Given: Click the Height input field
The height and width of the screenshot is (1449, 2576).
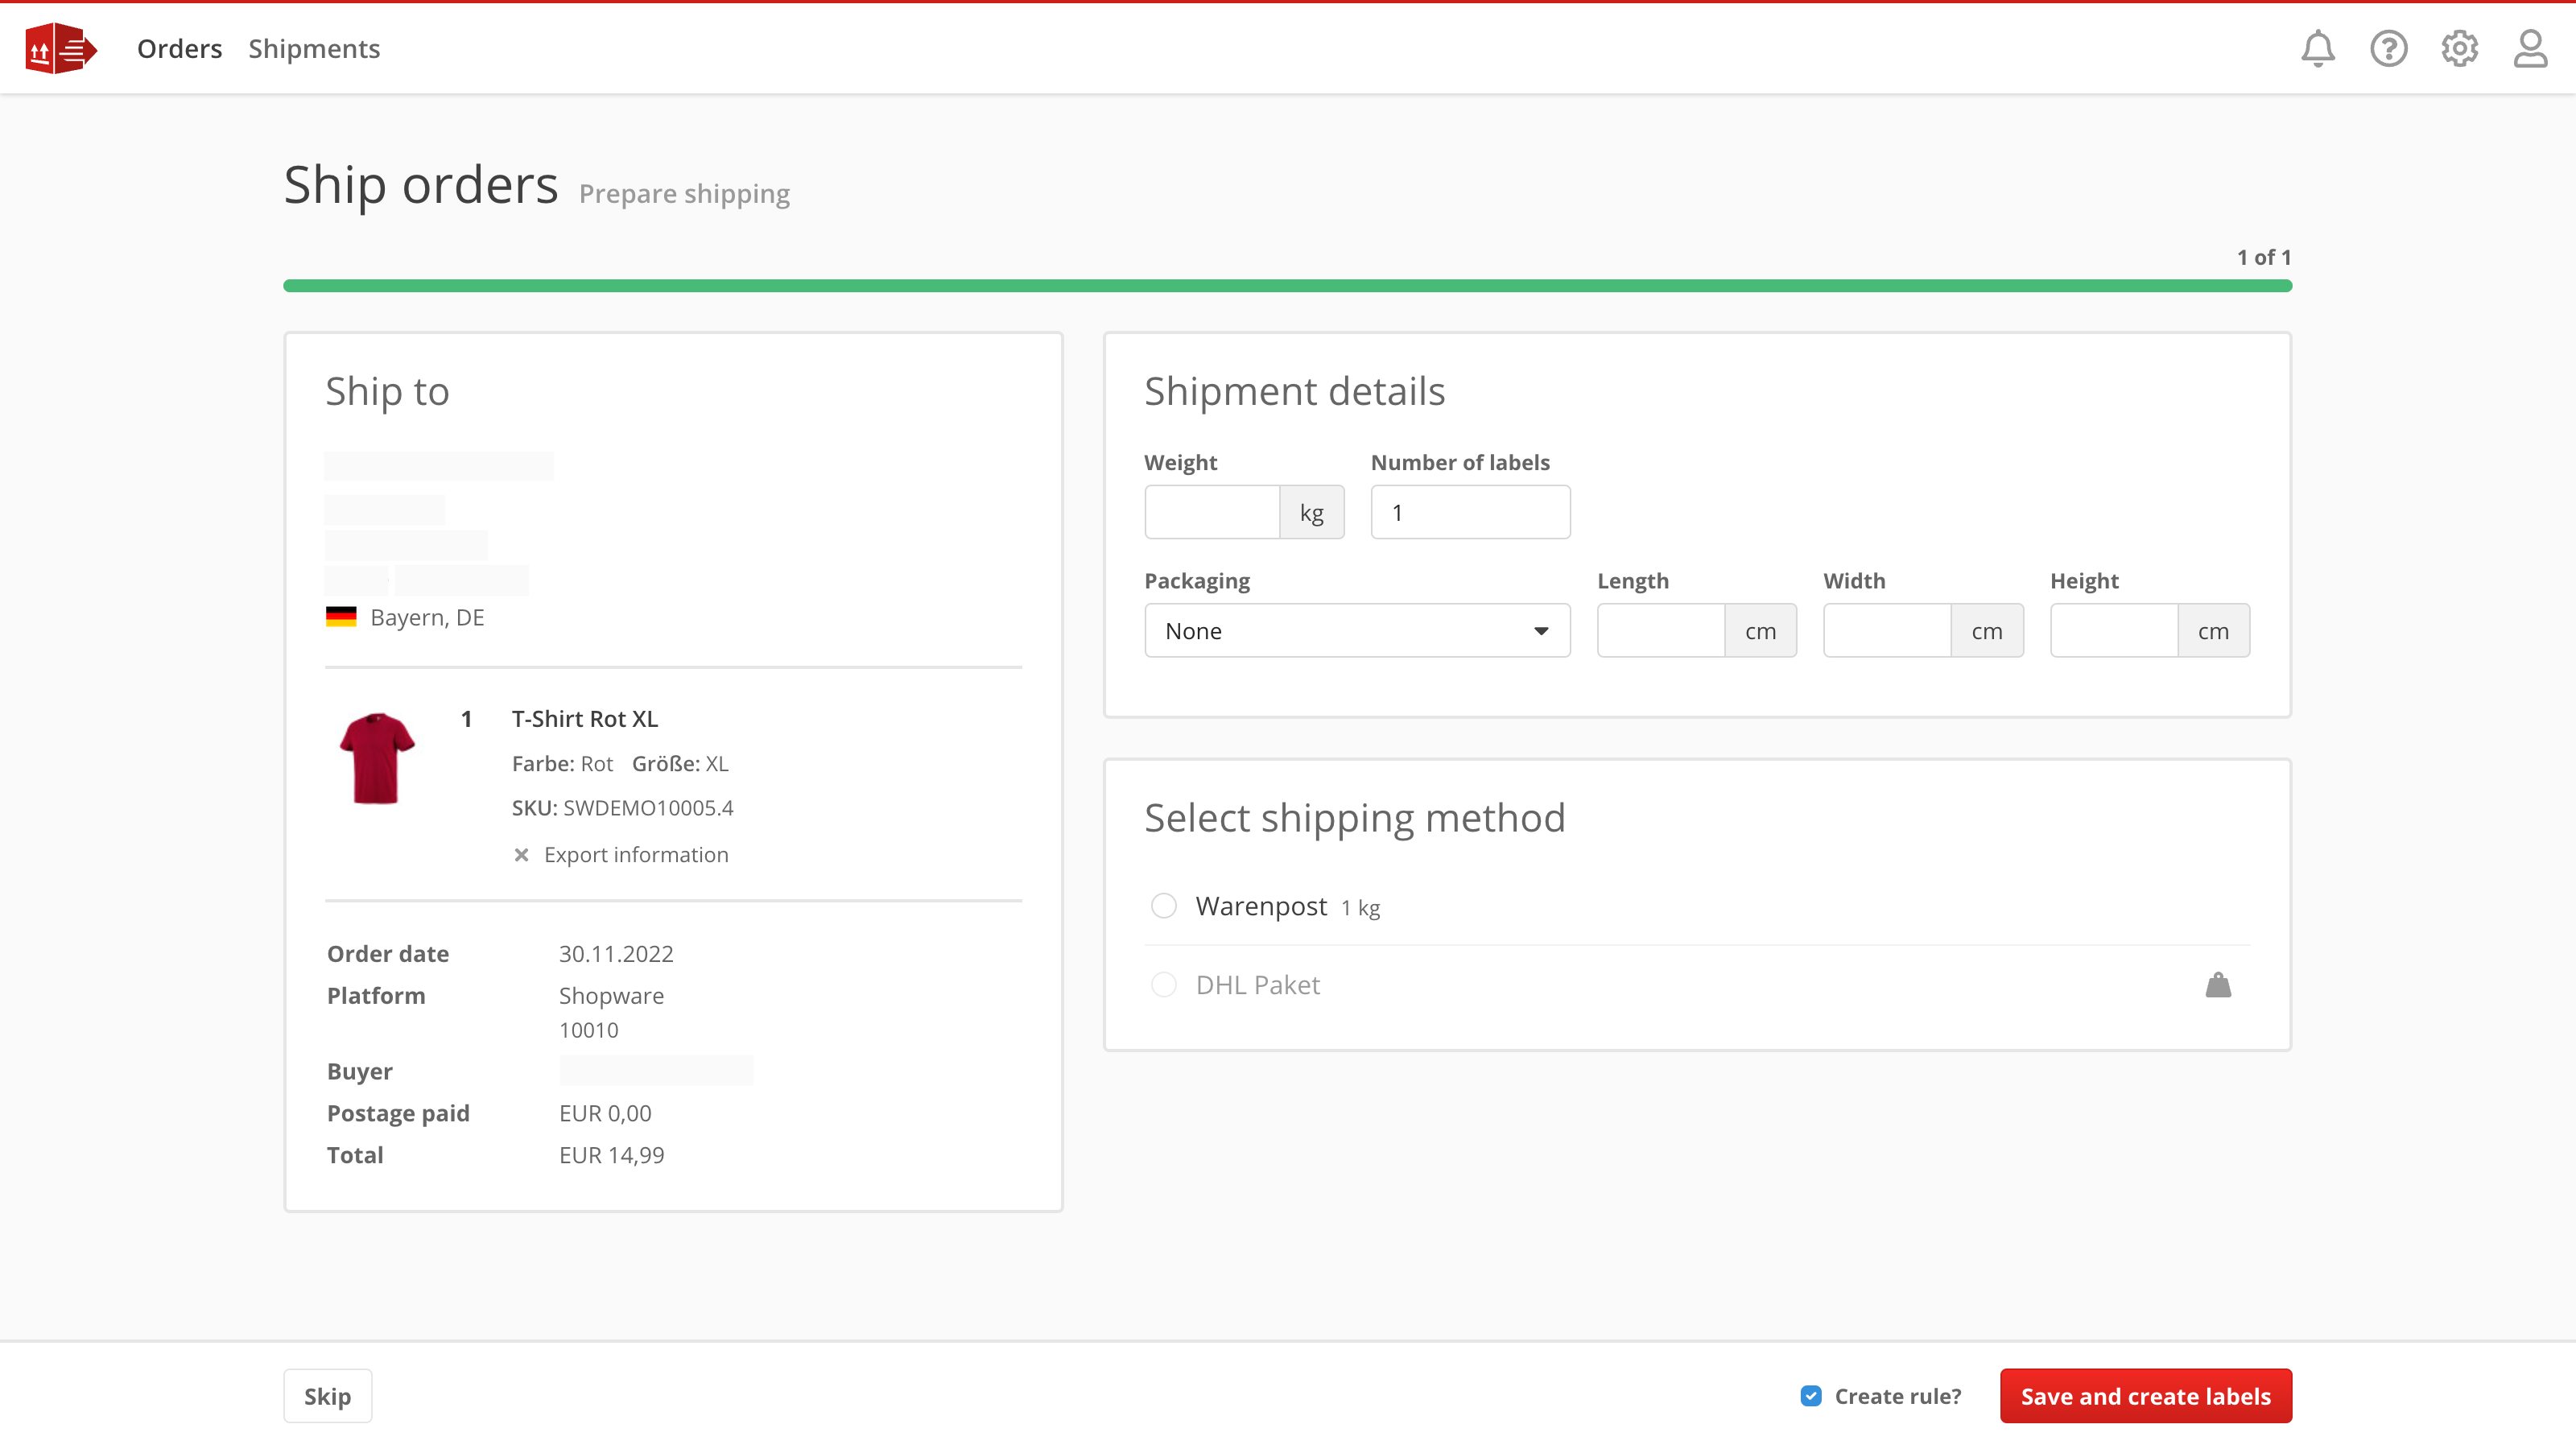Looking at the screenshot, I should point(2114,631).
